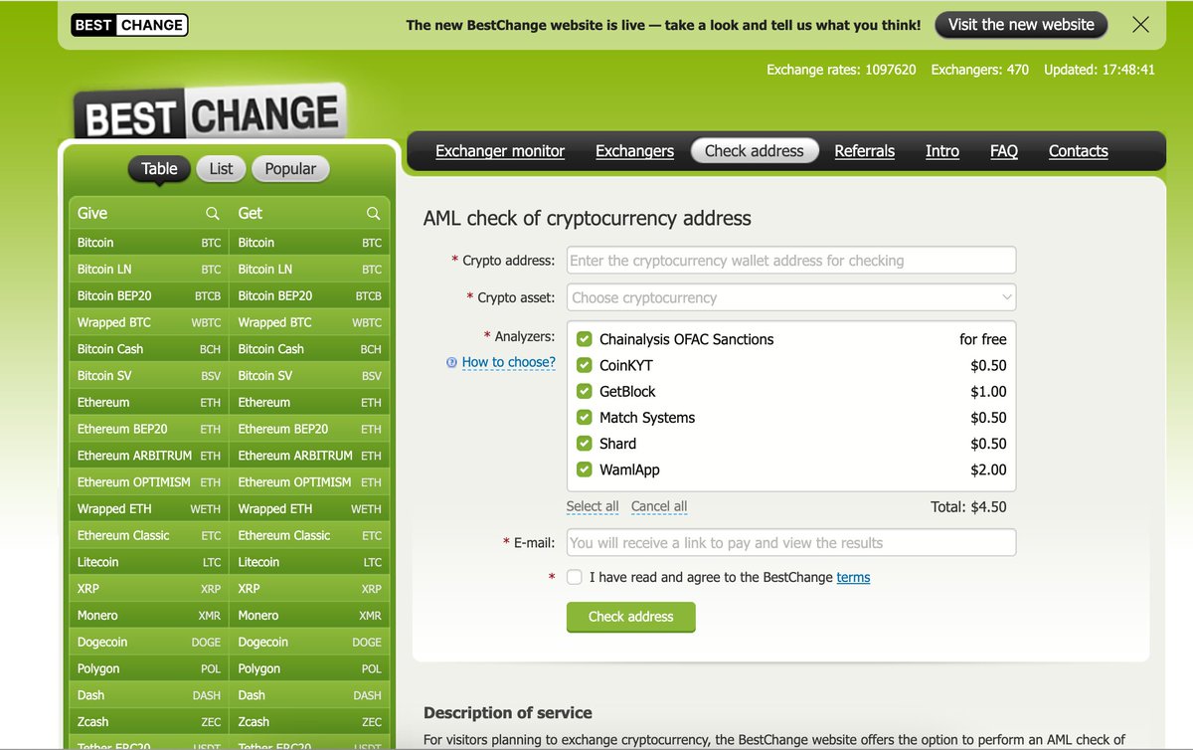Uncheck the WamlApp analyzer
Image resolution: width=1193 pixels, height=750 pixels.
point(585,469)
